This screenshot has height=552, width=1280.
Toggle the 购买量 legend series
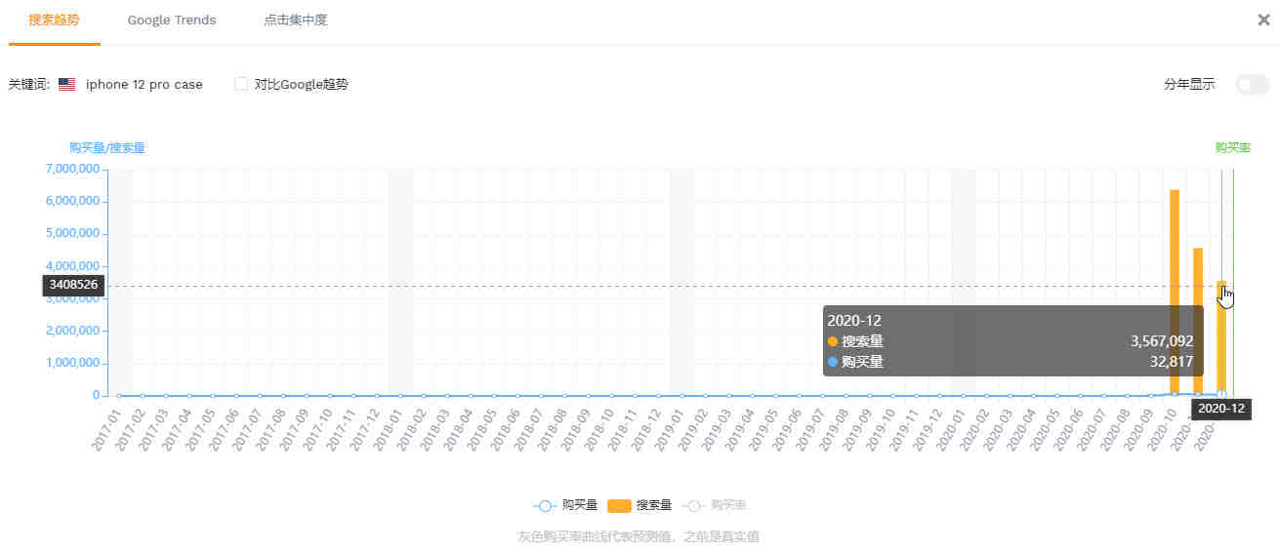point(566,505)
